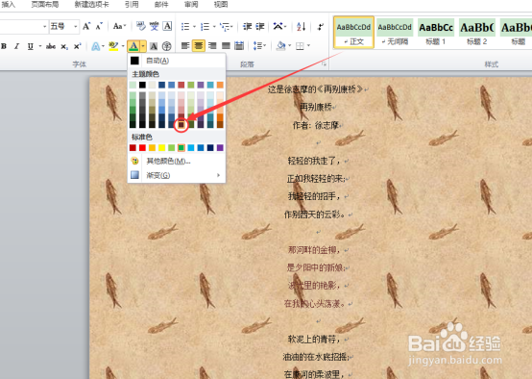Apply the 标题 1 style

tap(436, 33)
